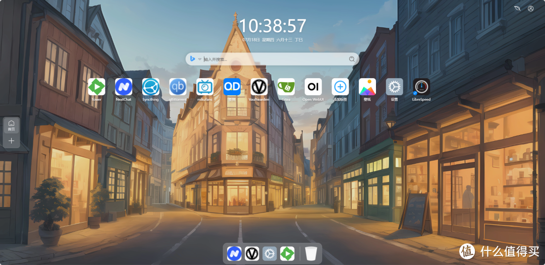The height and width of the screenshot is (265, 545).
Task: Click the magnifier search button
Action: (x=352, y=59)
